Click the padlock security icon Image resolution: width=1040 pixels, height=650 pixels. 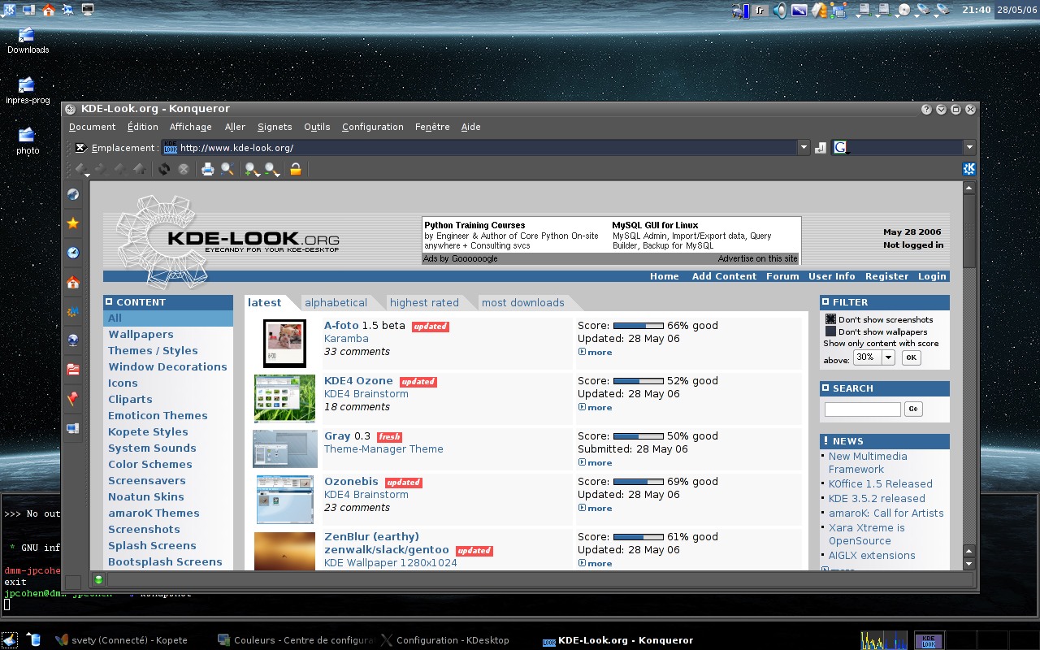[x=296, y=169]
